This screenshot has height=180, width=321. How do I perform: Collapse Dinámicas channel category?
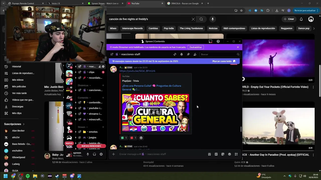click(84, 85)
